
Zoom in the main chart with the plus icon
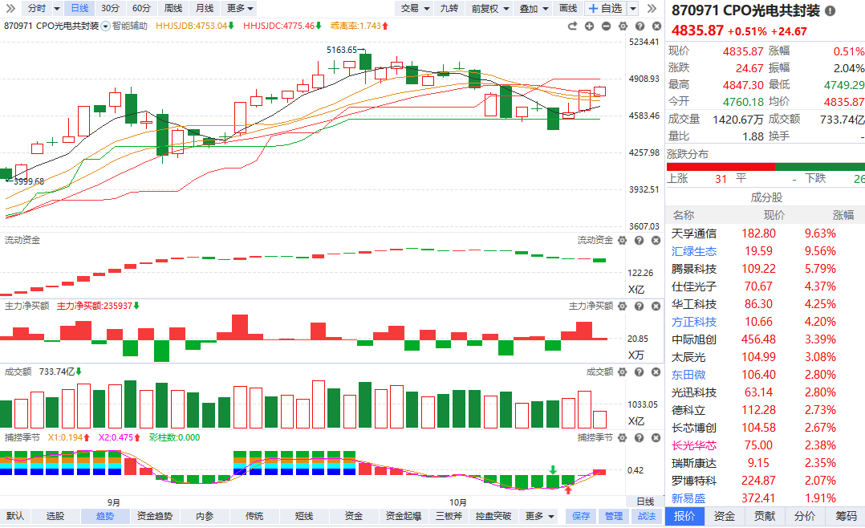[590, 26]
